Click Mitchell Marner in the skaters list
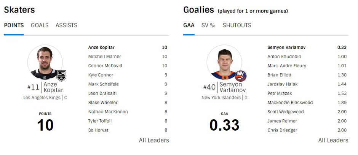 [x=105, y=57]
